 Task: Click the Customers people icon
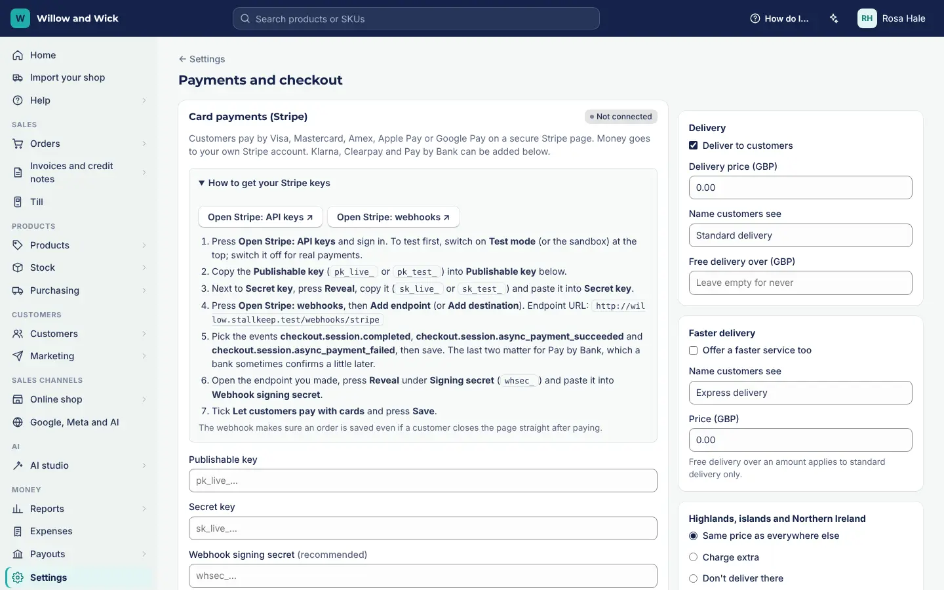18,334
